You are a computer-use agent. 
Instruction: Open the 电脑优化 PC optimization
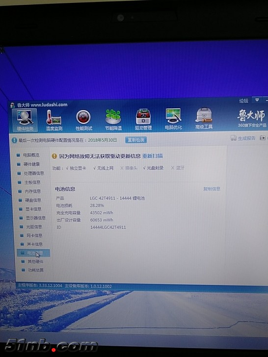pyautogui.click(x=173, y=119)
